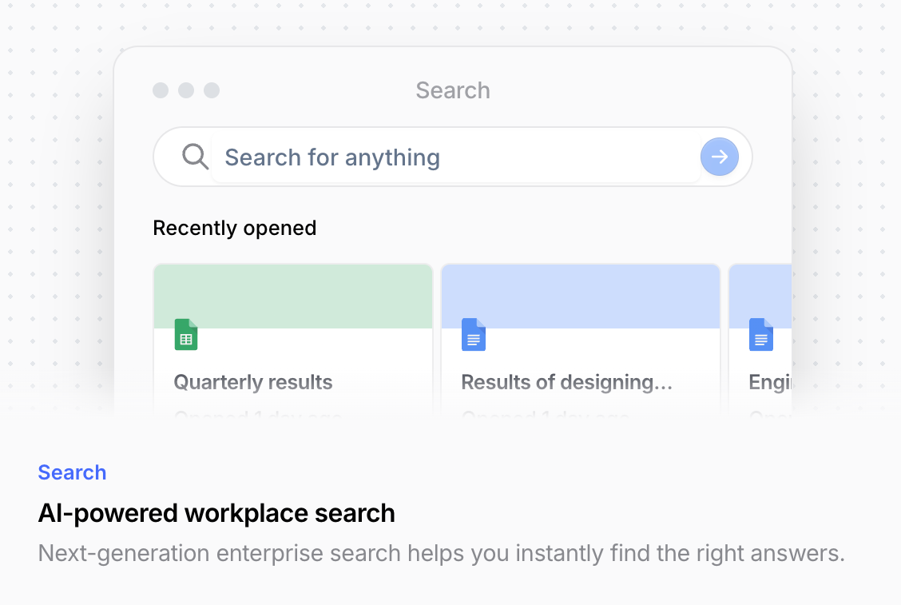Click the circular arrow button in search bar
This screenshot has height=605, width=901.
tap(719, 157)
